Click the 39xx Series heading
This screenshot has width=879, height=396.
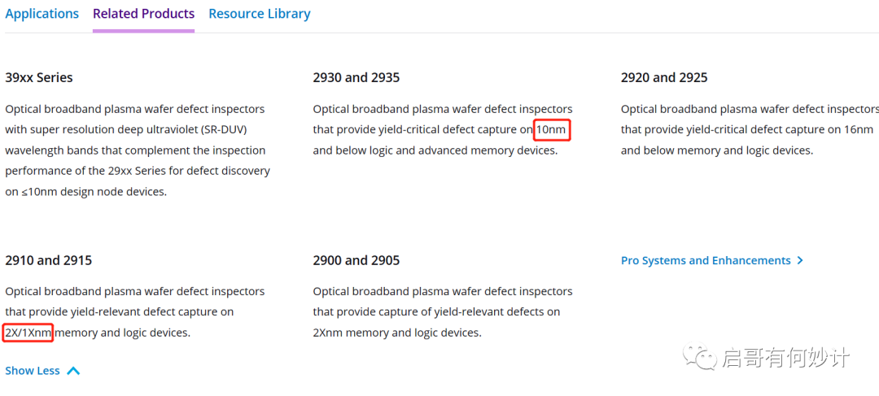(39, 77)
